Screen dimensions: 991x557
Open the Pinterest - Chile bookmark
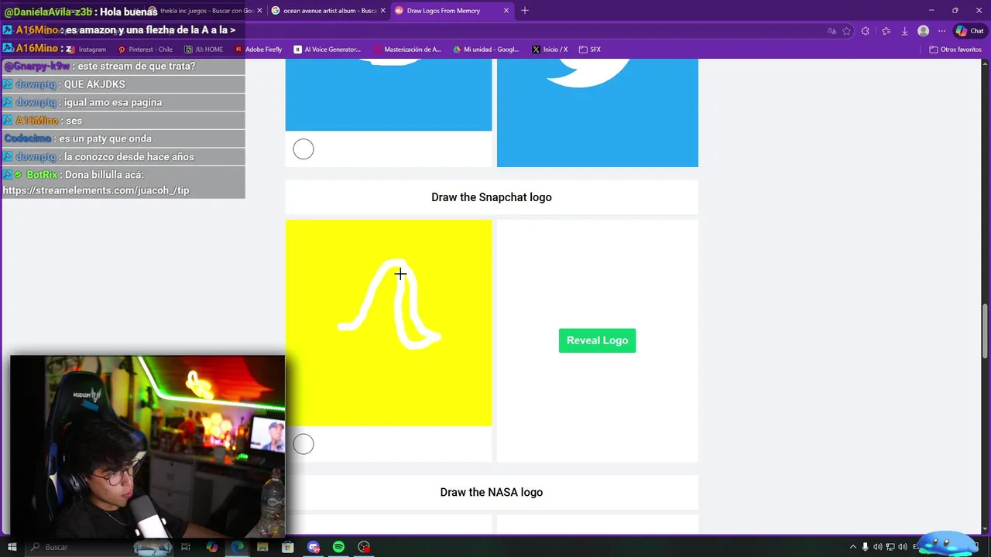point(146,50)
